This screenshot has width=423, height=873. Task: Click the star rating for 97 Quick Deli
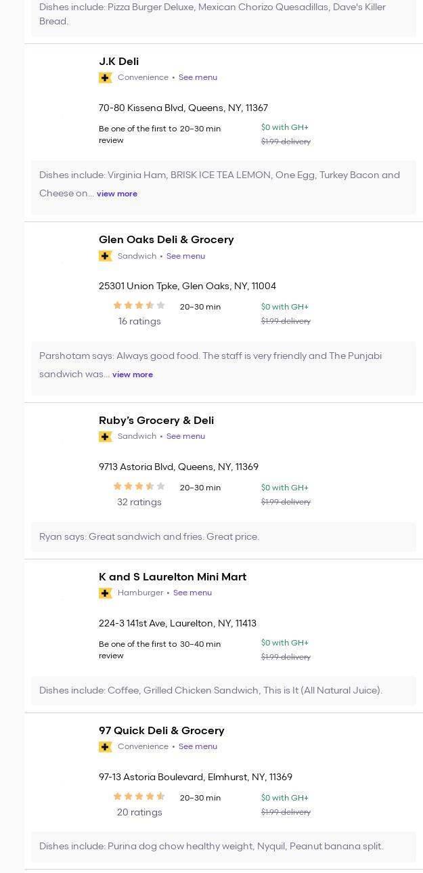[x=139, y=796]
